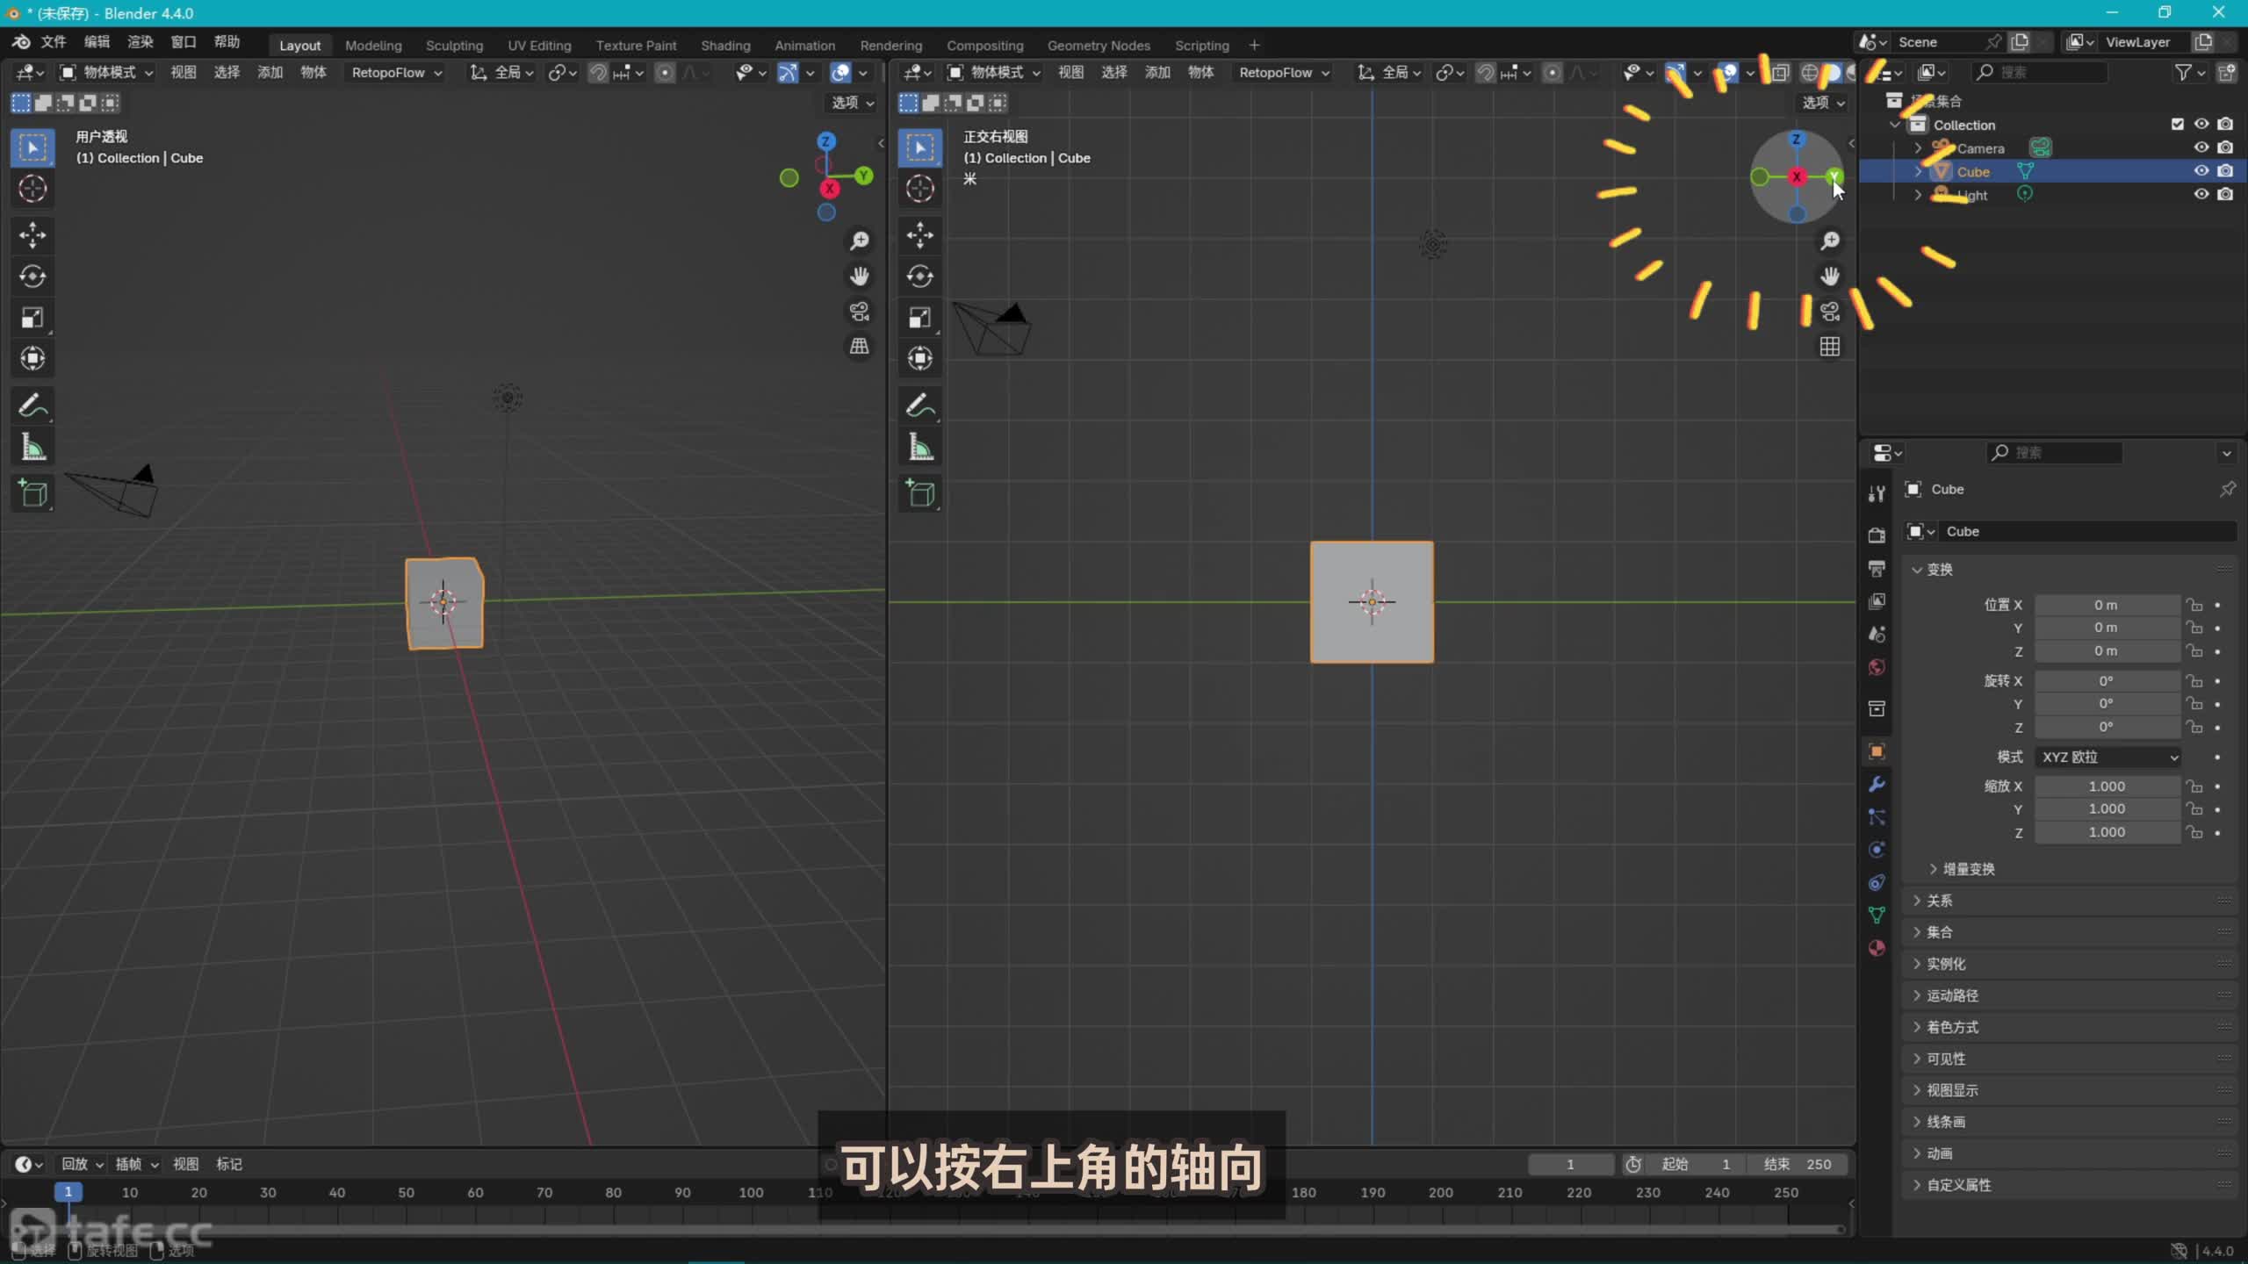
Task: Toggle Light visibility eye icon
Action: click(2201, 194)
